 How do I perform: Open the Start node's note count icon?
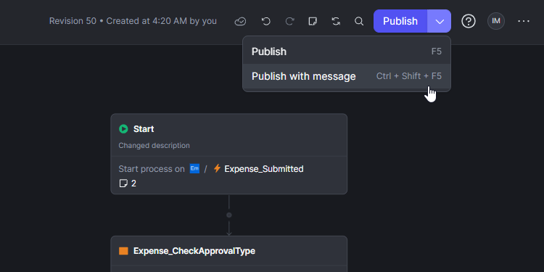coord(123,184)
